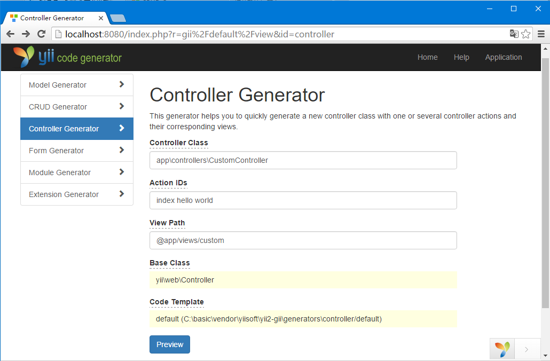
Task: Click the Base Class yii\web\Controller field
Action: pos(303,280)
